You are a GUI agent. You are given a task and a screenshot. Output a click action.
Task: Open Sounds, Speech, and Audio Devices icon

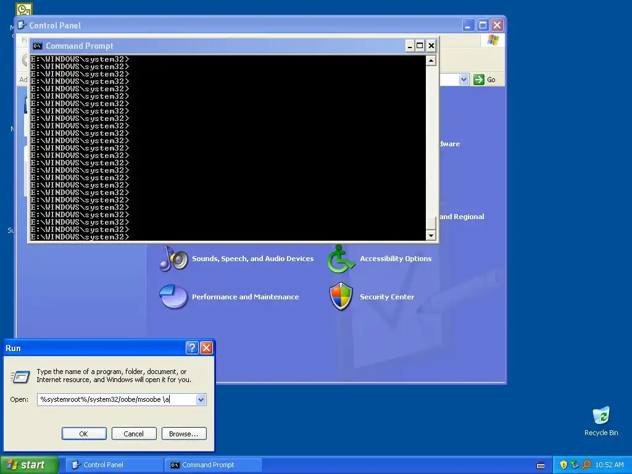point(173,259)
